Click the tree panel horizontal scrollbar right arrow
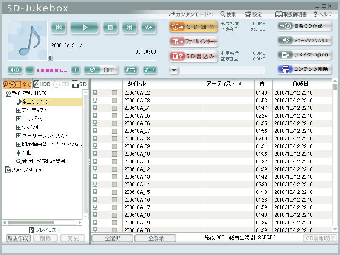Screen dimensions: 340x255 [x=79, y=222]
